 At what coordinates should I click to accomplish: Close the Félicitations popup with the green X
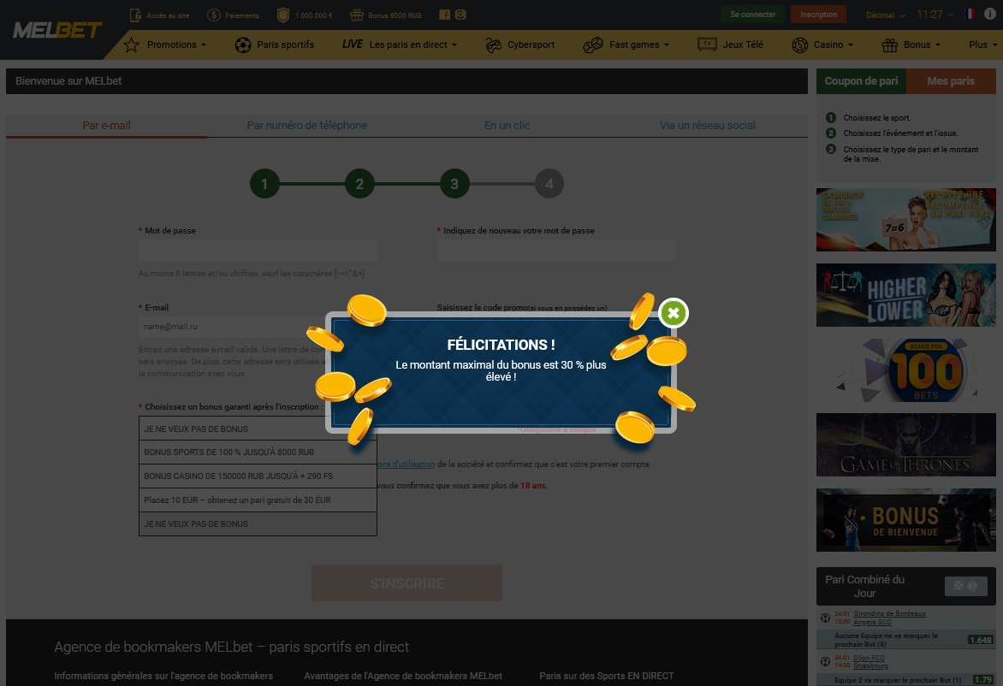click(673, 313)
